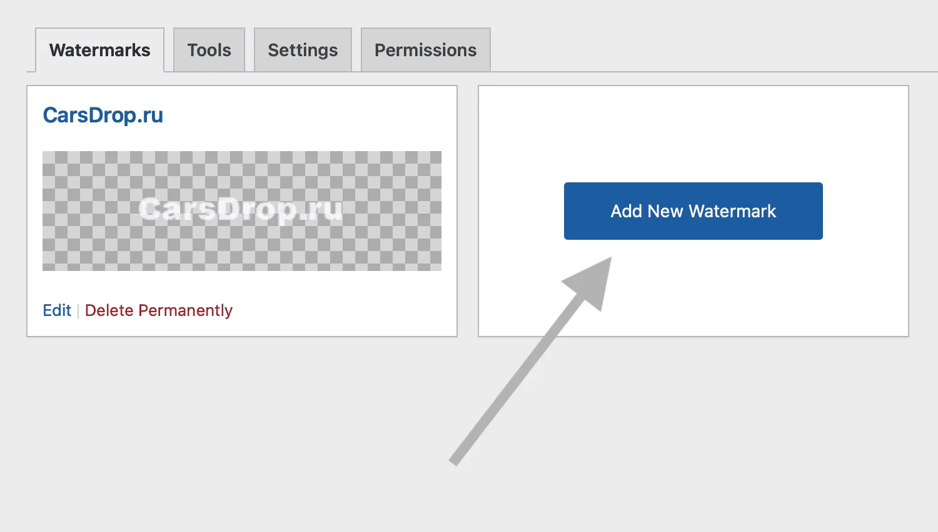Select the Watermarks tab
This screenshot has width=938, height=532.
click(x=99, y=50)
